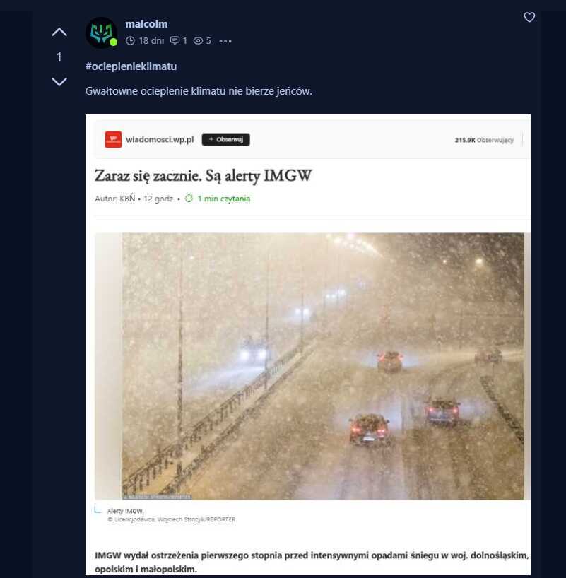Viewport: 566px width, 578px height.
Task: Upvote malcolm's post
Action: [x=59, y=33]
